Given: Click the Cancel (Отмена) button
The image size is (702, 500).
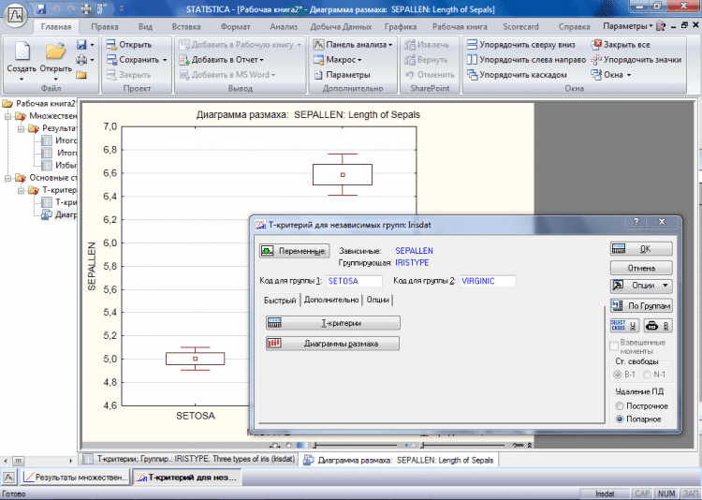Looking at the screenshot, I should (641, 268).
